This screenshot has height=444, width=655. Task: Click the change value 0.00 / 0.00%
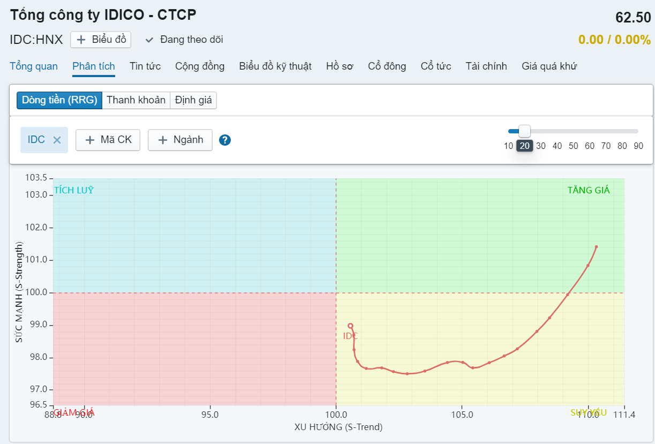[614, 40]
